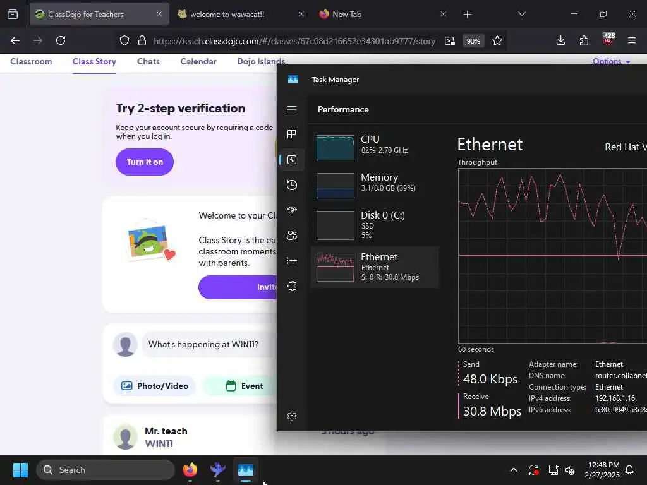
Task: Click Send 48.0 Kbps value
Action: [490, 379]
